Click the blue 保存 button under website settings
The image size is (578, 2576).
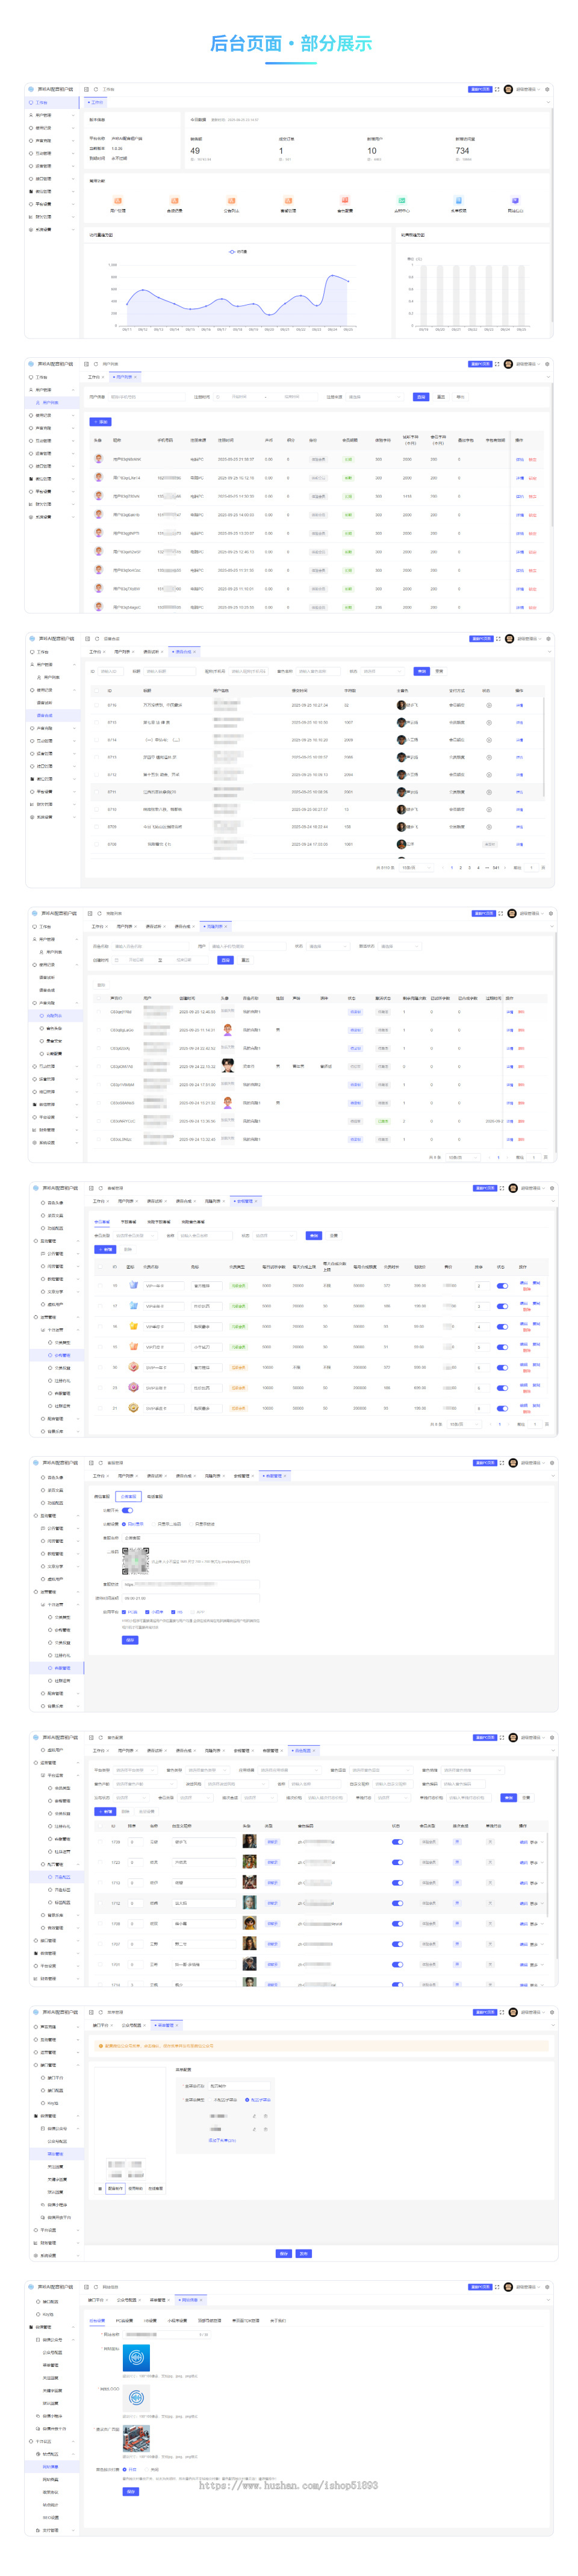130,2491
